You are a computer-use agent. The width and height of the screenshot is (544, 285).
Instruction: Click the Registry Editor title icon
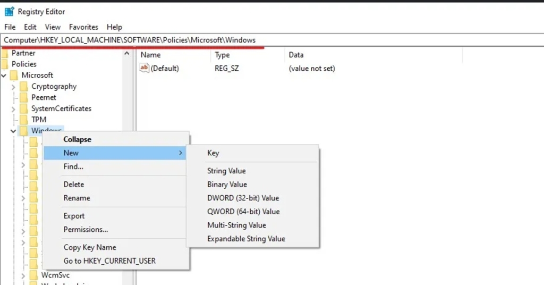click(x=10, y=12)
